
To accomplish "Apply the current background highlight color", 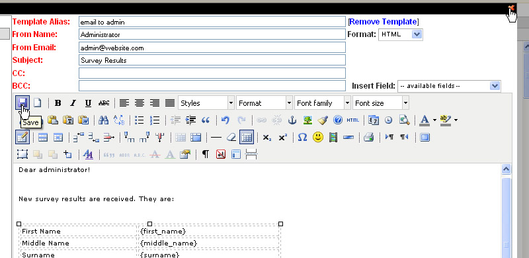I will click(x=446, y=120).
